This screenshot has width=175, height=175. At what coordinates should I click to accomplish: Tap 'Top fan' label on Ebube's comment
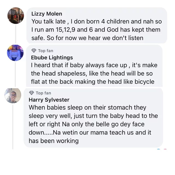point(46,51)
